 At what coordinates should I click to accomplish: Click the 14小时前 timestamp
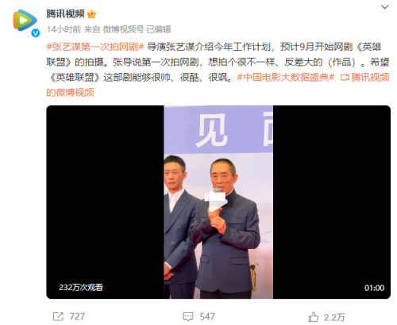(64, 29)
